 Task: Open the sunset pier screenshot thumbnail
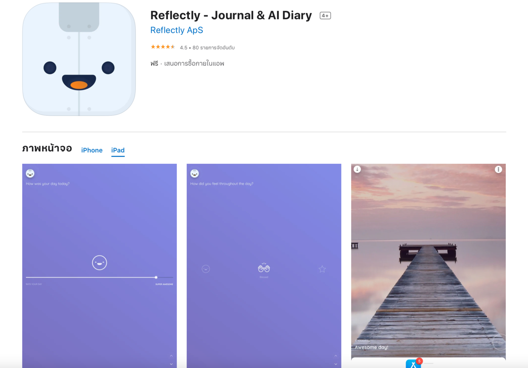pyautogui.click(x=428, y=261)
